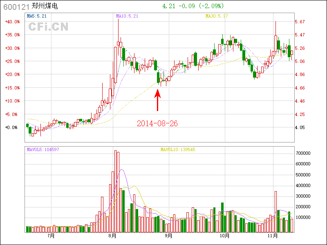
Task: Select the 7月 label on time axis
Action: pyautogui.click(x=51, y=236)
